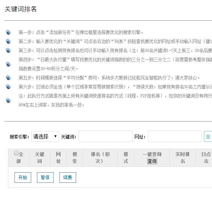
Task: Click the 查 search button at right edge
Action: 208,136
